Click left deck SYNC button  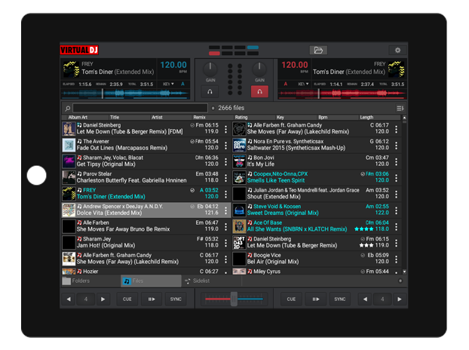176,299
